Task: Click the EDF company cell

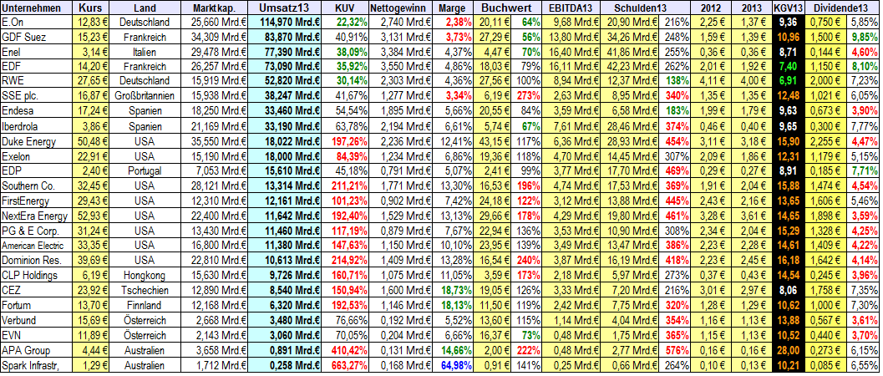Action: (37, 66)
